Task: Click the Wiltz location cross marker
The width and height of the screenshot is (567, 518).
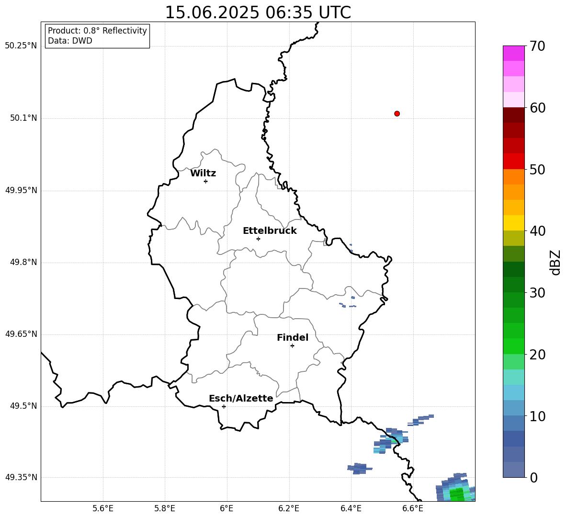Action: [x=206, y=181]
